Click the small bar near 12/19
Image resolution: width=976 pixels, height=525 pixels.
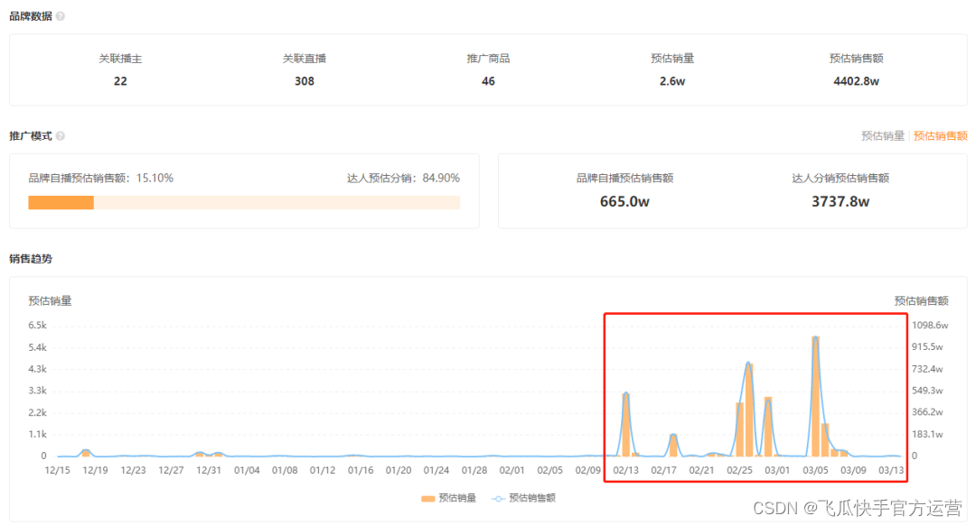point(86,453)
